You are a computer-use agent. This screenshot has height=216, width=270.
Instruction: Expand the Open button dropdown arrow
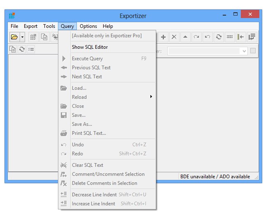(x=22, y=37)
